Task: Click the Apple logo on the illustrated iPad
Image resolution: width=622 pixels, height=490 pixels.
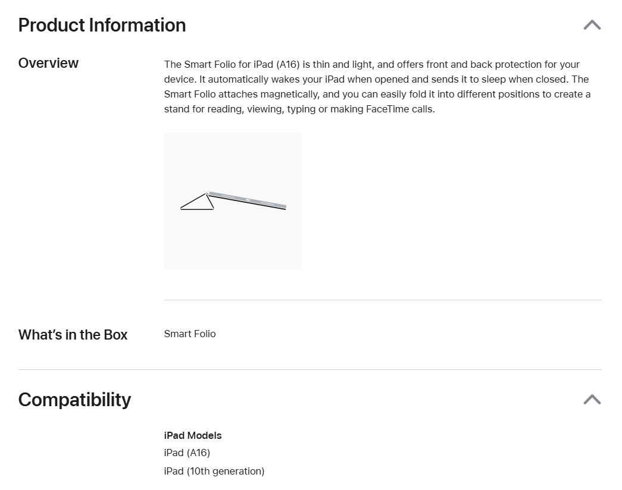Action: click(248, 199)
